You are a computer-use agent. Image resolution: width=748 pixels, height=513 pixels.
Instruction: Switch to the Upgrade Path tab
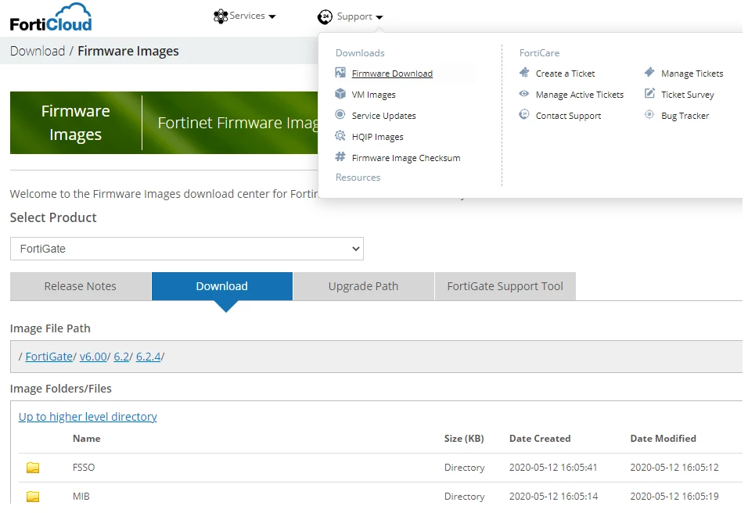click(364, 286)
